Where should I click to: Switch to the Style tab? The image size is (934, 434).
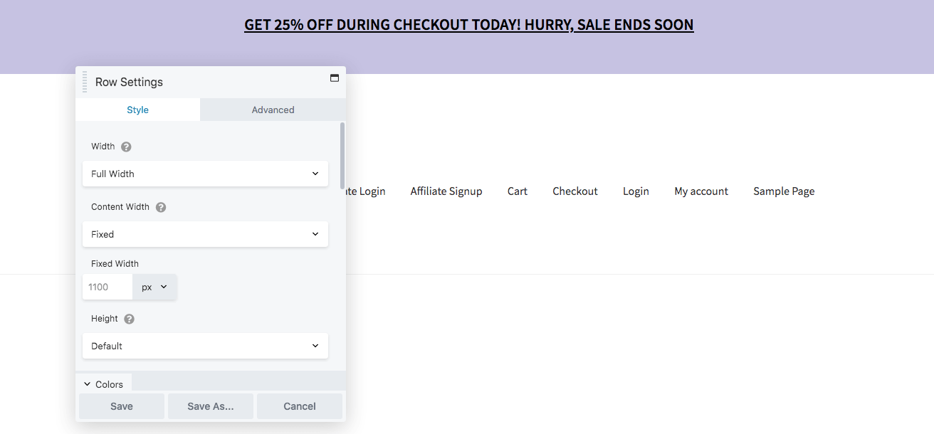point(137,110)
